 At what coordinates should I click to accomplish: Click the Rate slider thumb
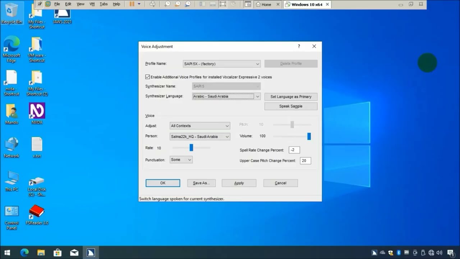(x=191, y=147)
